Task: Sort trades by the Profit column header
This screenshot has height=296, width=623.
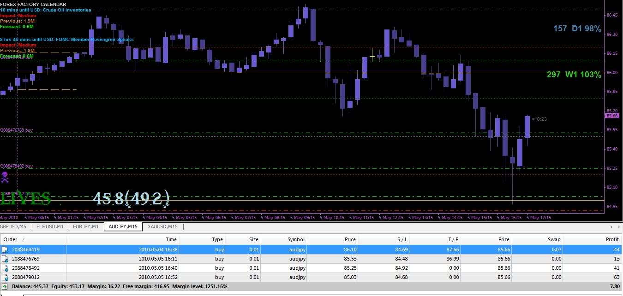Action: (x=612, y=239)
